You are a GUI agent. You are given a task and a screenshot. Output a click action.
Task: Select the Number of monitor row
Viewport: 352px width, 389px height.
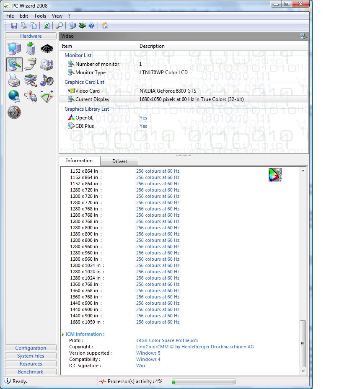184,64
